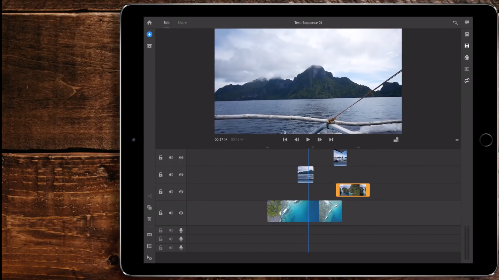Open the Audio/Speed panel icon
Screen dimensions: 499x280
[x=467, y=69]
